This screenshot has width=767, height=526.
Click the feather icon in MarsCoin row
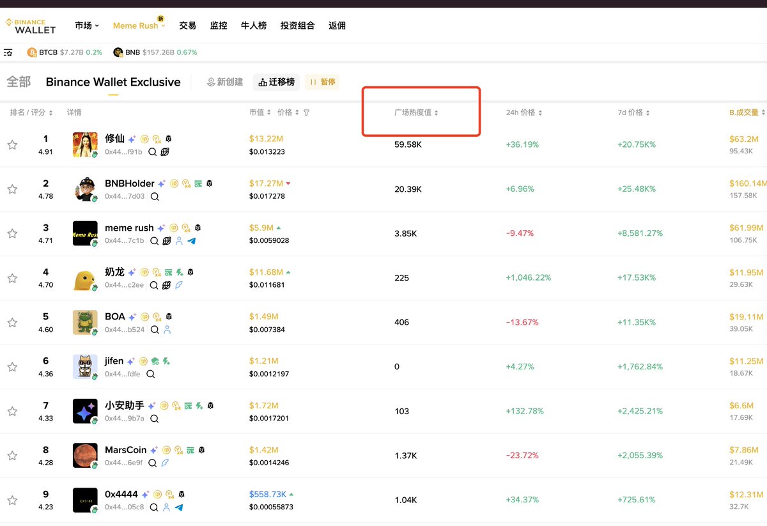165,463
